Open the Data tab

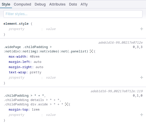(x=73, y=4)
